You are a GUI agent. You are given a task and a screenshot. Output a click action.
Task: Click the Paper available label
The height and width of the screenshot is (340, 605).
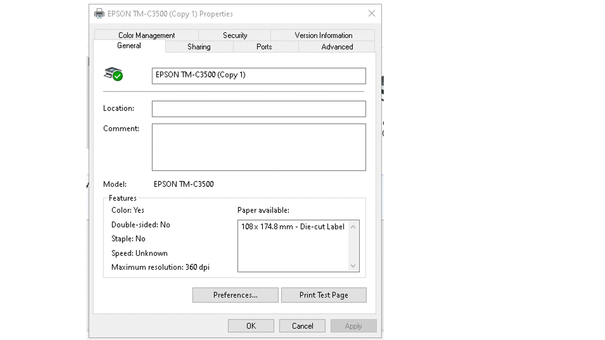click(x=263, y=210)
